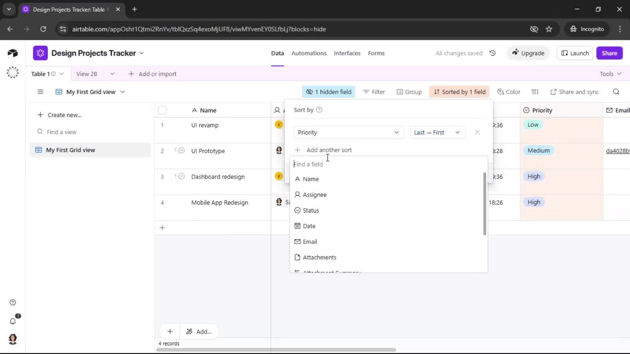
Task: Click the grid horizontal scrollbar
Action: [276, 350]
